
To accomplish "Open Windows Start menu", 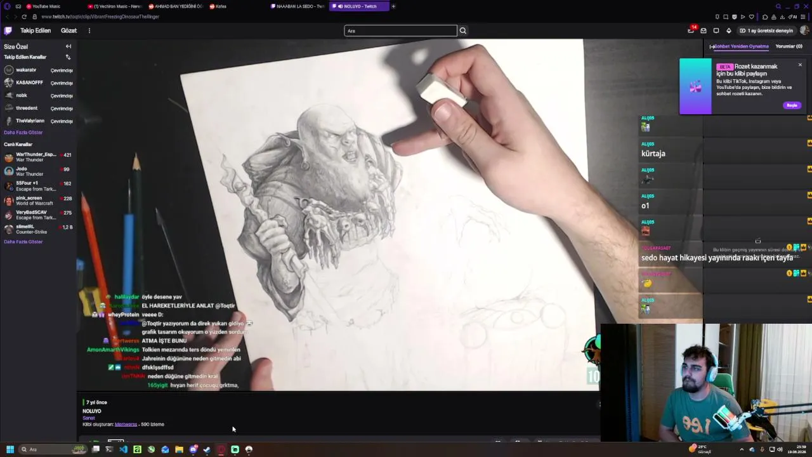I will coord(10,449).
